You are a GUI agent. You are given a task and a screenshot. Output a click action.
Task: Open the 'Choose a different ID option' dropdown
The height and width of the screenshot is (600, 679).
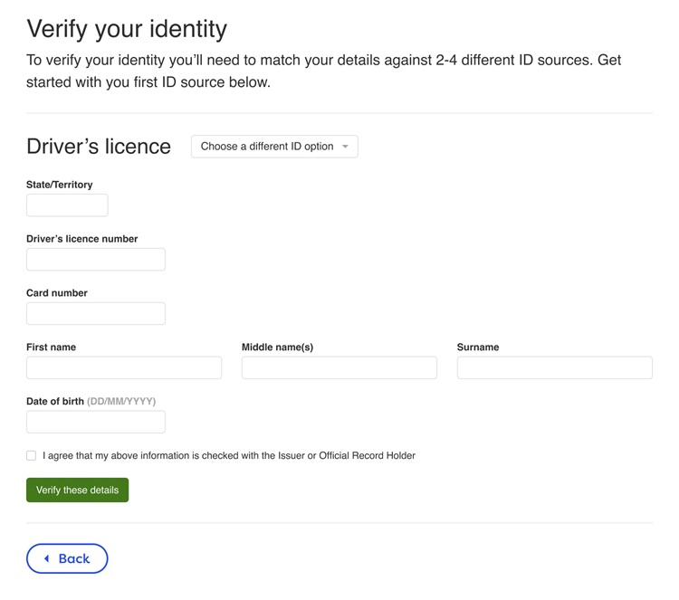[x=273, y=147]
